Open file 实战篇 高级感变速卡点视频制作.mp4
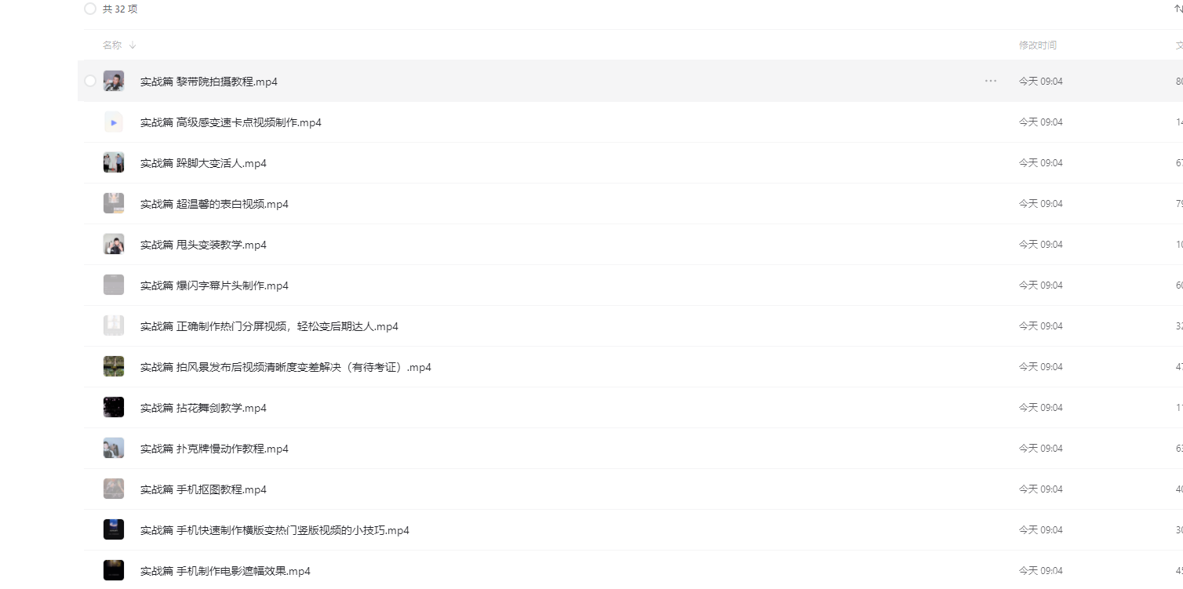The width and height of the screenshot is (1183, 589). tap(231, 122)
